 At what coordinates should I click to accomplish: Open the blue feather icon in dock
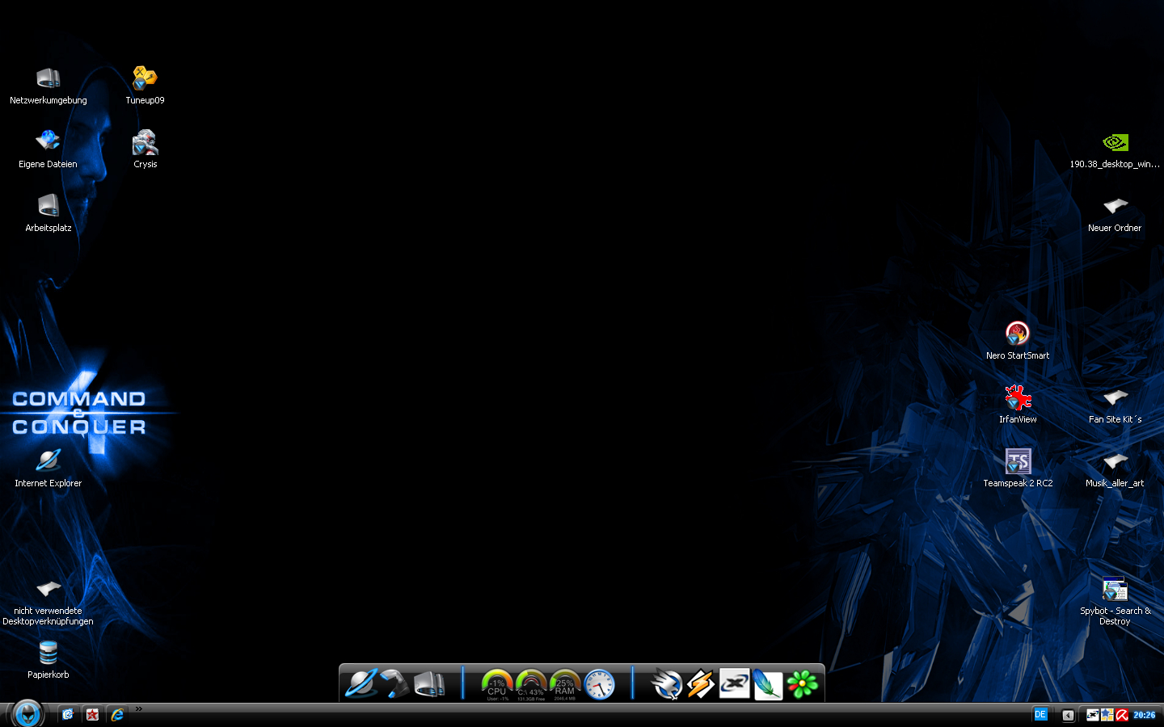[768, 684]
